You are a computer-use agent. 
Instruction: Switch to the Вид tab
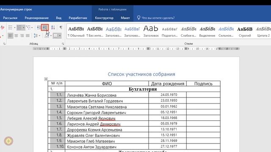tap(58, 18)
